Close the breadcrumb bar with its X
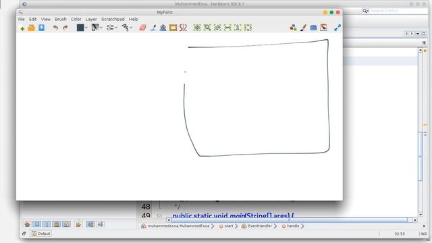The width and height of the screenshot is (432, 243). click(x=424, y=226)
